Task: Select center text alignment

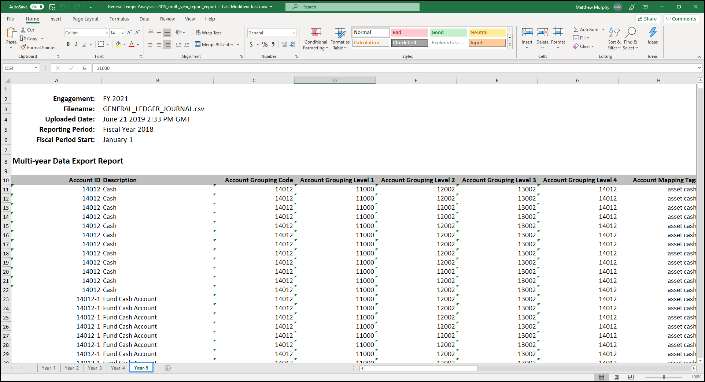Action: tap(159, 44)
